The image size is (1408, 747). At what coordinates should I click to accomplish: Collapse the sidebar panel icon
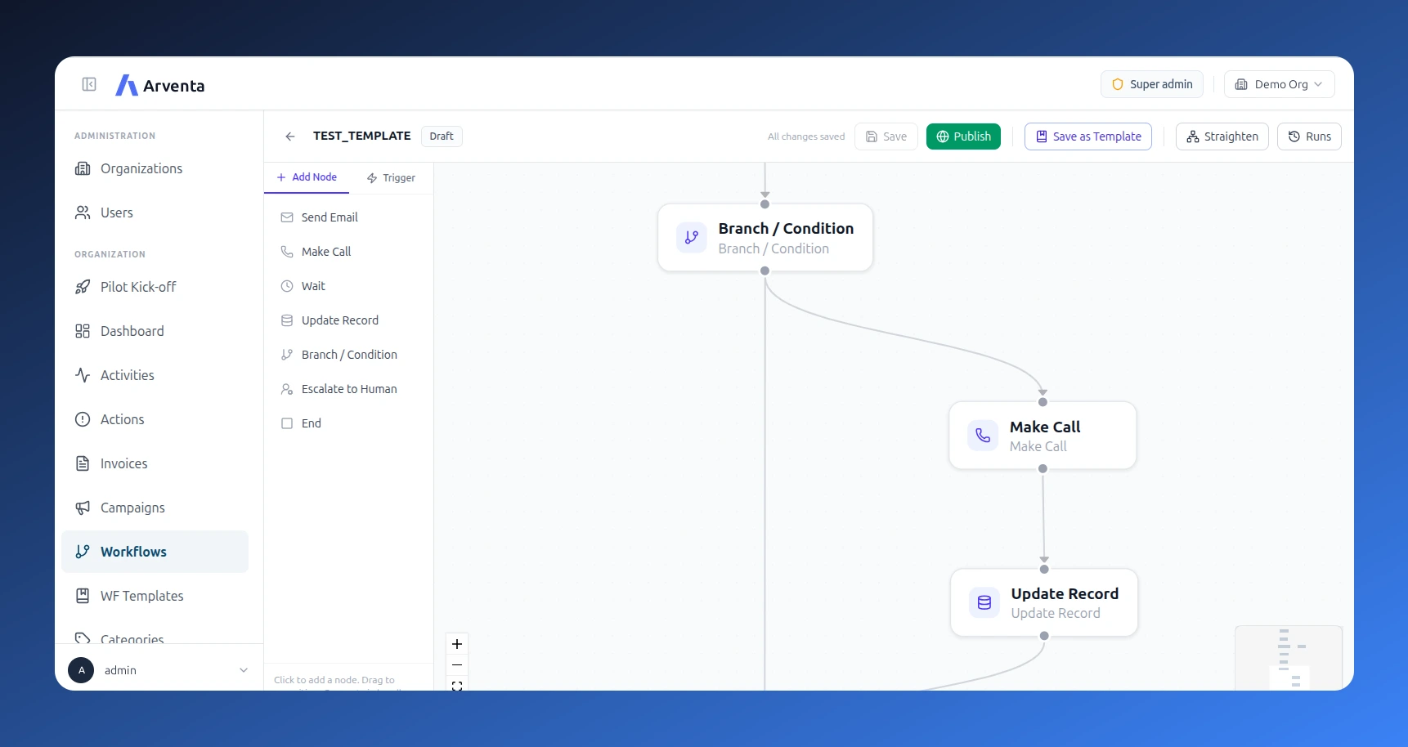pos(89,84)
